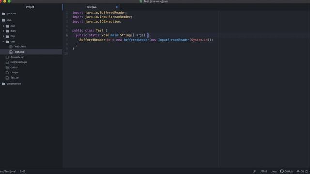Collapse the test folder arrow
310x174 pixels.
[x=4, y=42]
